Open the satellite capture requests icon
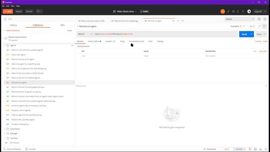The image size is (270, 152). tap(228, 11)
